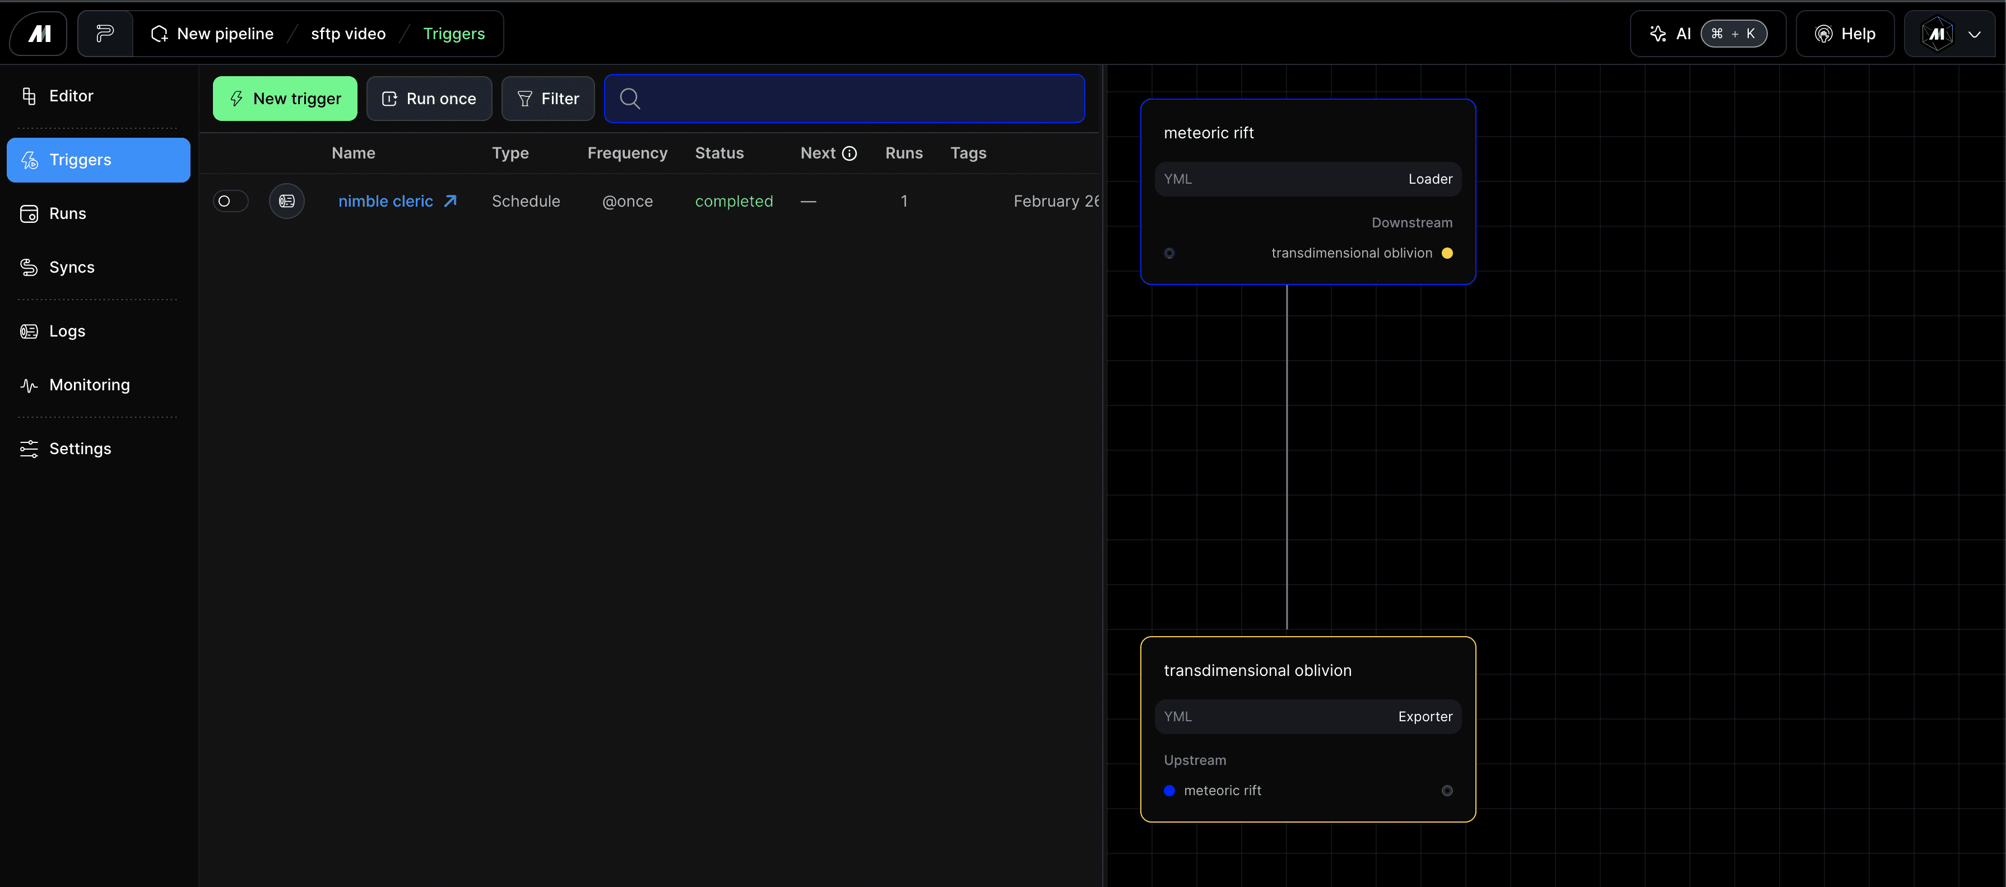Click the Settings sliders icon
Viewport: 2006px width, 887px height.
click(x=29, y=448)
